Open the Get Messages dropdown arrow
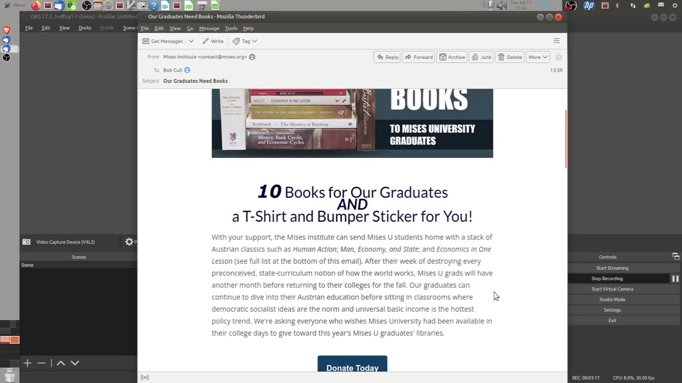The width and height of the screenshot is (682, 383). point(191,41)
